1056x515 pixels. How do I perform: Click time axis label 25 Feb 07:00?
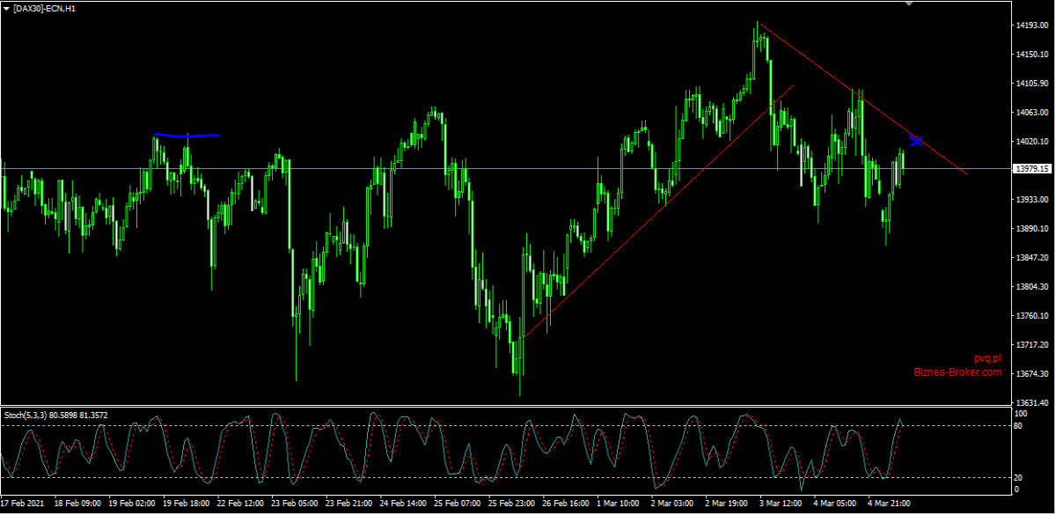pyautogui.click(x=459, y=504)
